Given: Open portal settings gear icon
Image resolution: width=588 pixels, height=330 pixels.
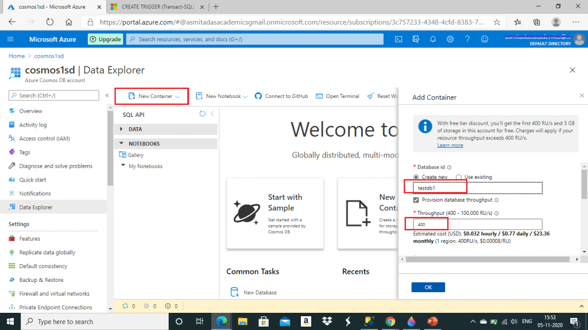Looking at the screenshot, I should (x=450, y=40).
